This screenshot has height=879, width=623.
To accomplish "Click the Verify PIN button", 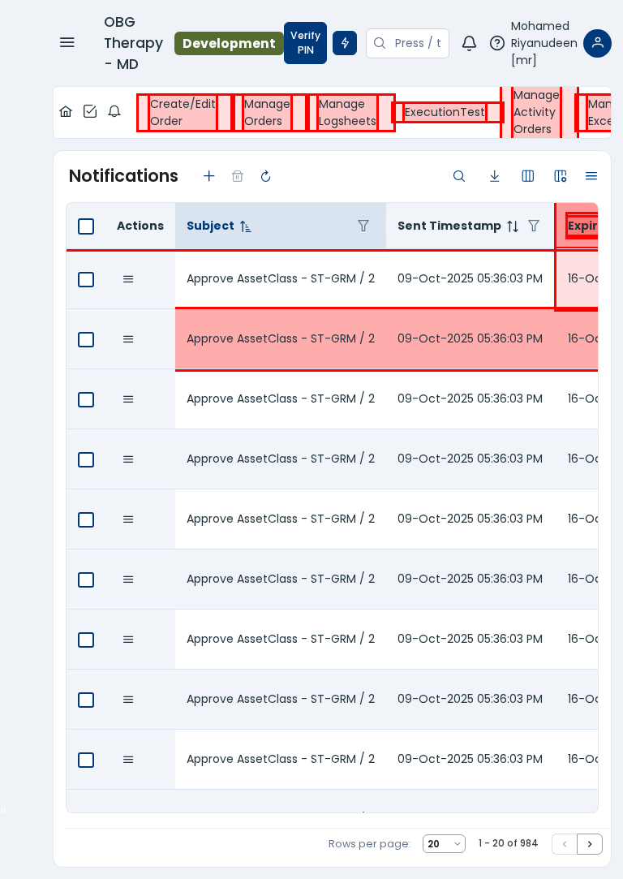I will pos(305,43).
